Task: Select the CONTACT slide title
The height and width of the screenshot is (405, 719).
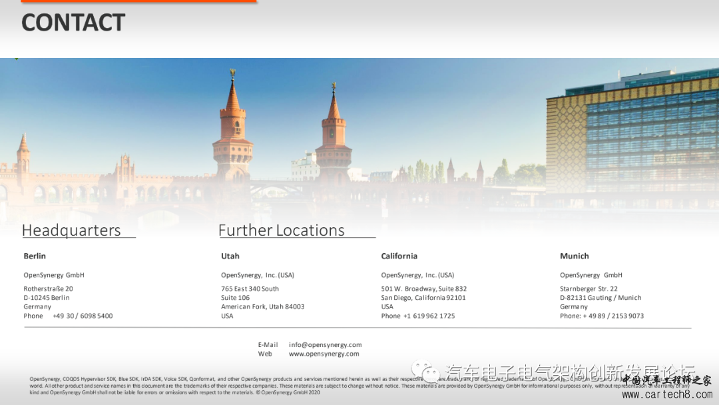Action: coord(73,23)
